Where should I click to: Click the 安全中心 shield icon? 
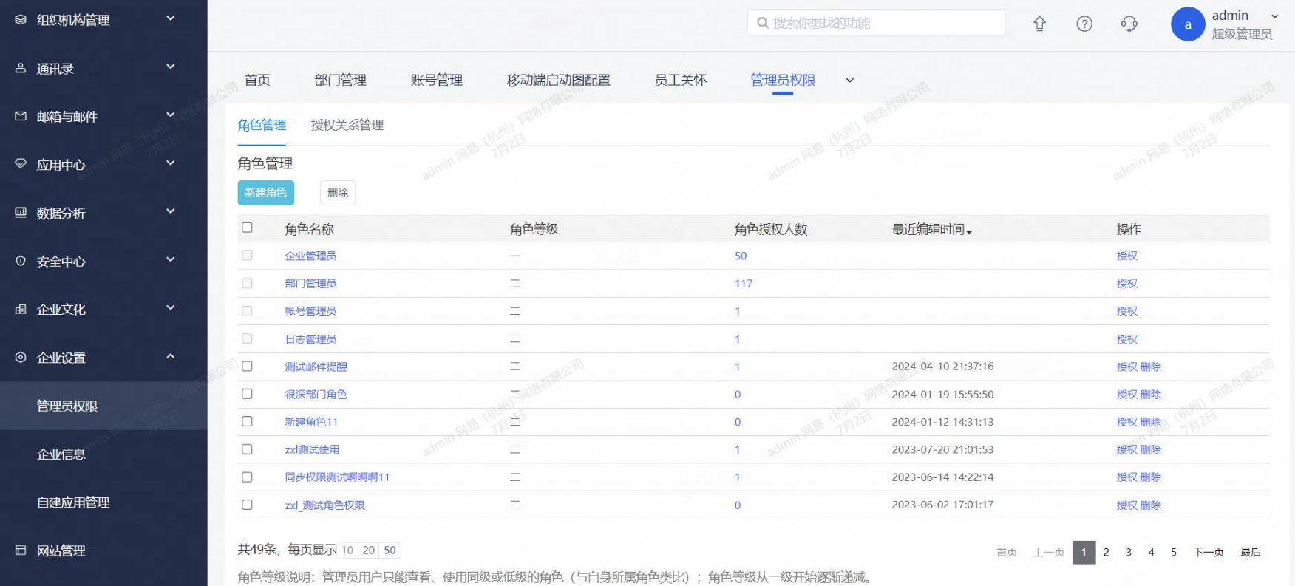click(x=21, y=261)
